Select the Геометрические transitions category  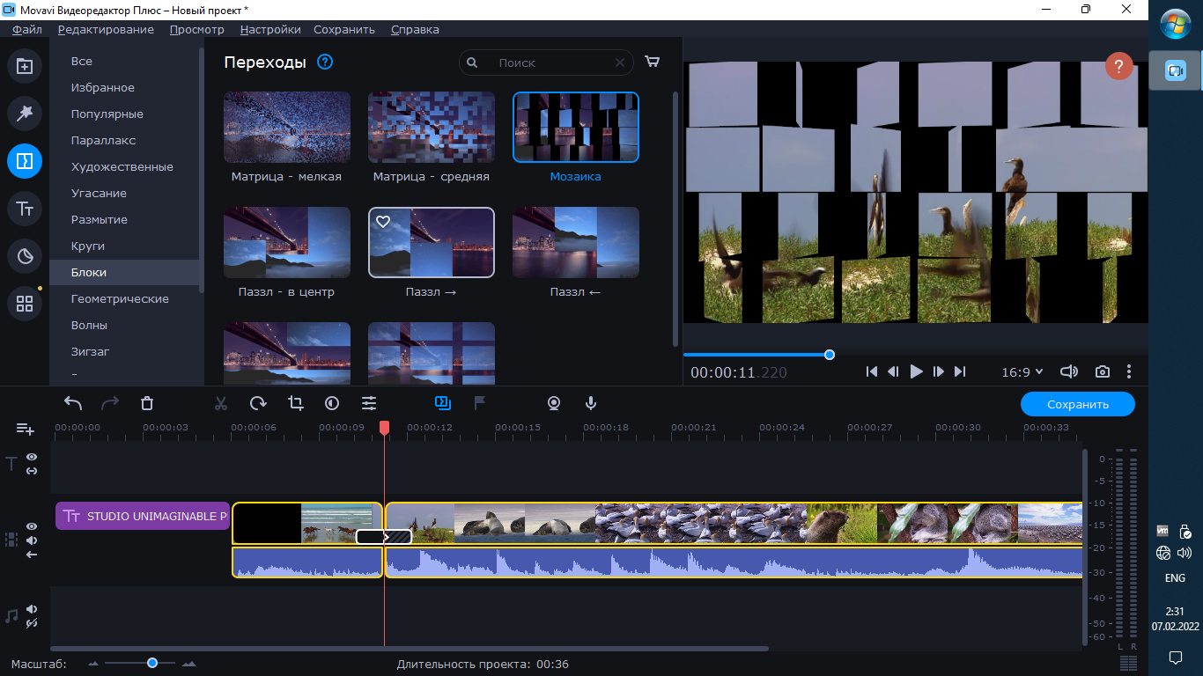click(120, 298)
